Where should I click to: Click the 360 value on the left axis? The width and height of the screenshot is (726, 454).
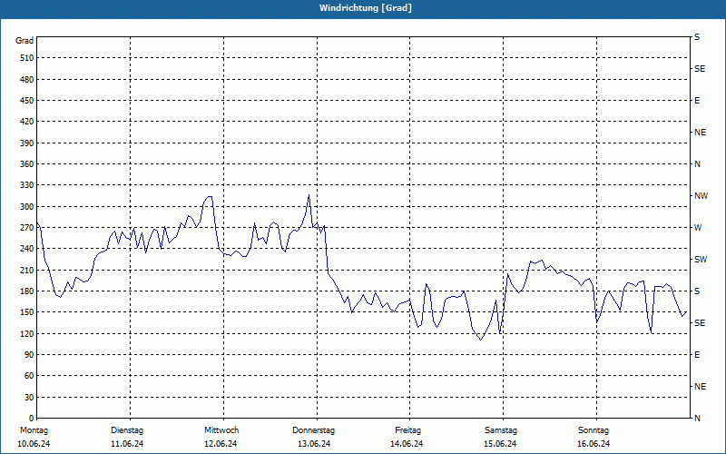[27, 164]
